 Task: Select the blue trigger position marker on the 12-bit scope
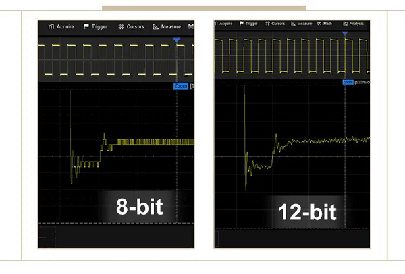[x=345, y=33]
